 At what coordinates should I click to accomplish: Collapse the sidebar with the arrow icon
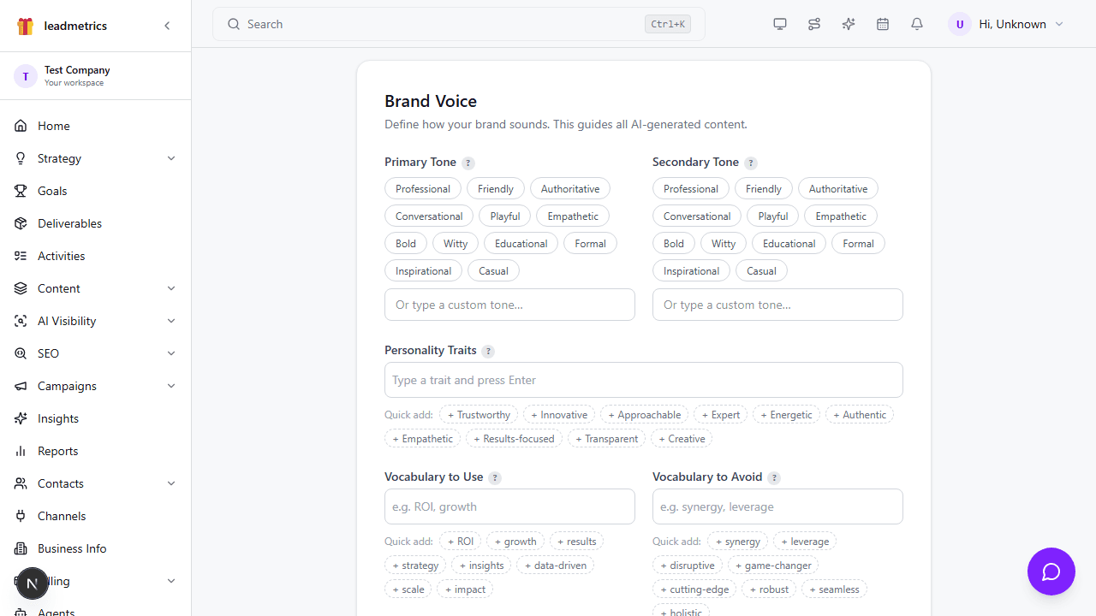[167, 26]
